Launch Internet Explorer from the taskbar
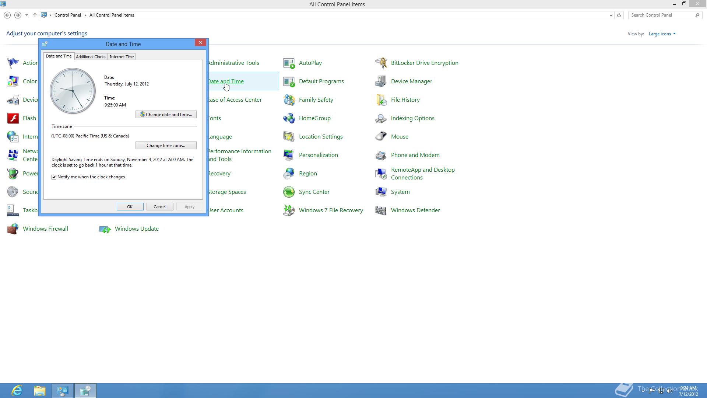This screenshot has height=398, width=707. (x=17, y=391)
